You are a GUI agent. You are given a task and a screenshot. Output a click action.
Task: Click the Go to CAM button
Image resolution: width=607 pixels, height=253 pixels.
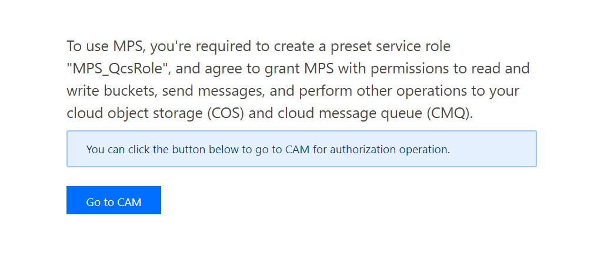tap(114, 200)
